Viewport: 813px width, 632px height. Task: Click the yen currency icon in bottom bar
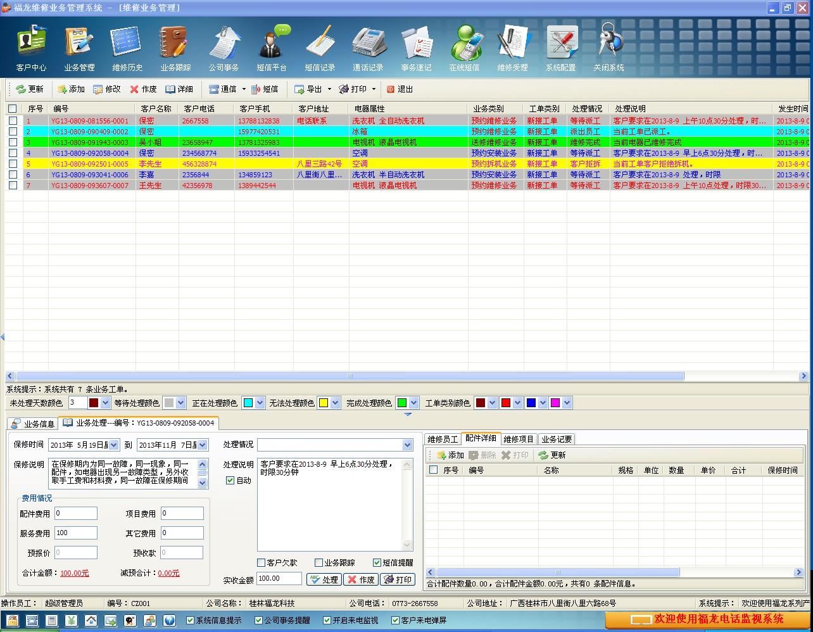[x=72, y=621]
